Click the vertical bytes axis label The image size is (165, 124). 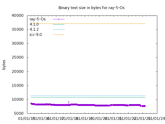pyautogui.click(x=4, y=65)
